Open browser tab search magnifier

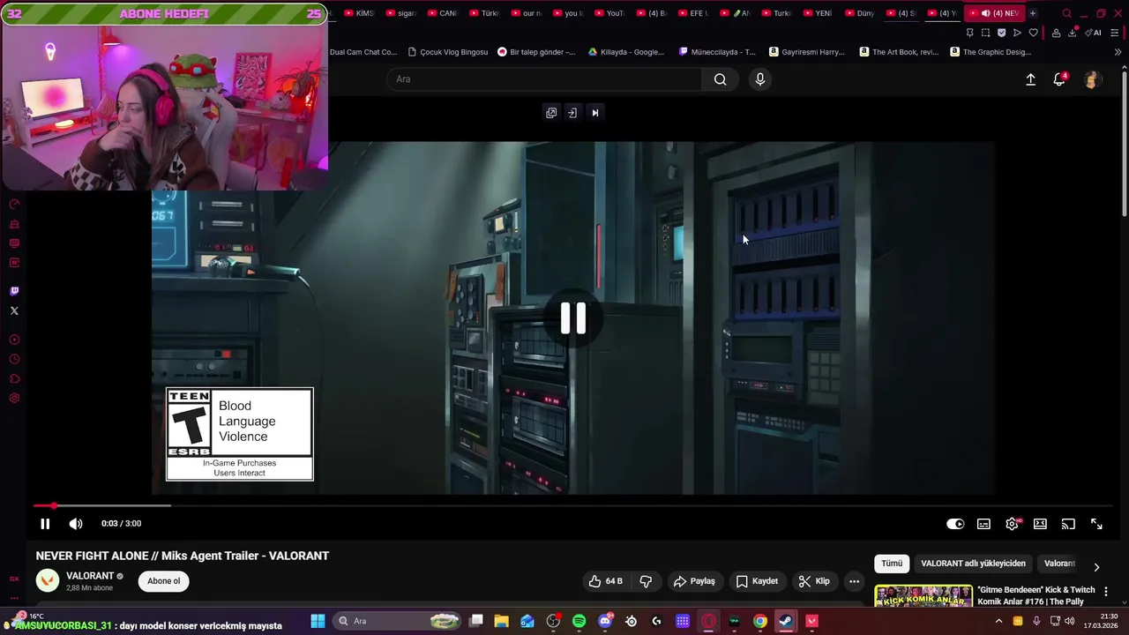pyautogui.click(x=1066, y=13)
